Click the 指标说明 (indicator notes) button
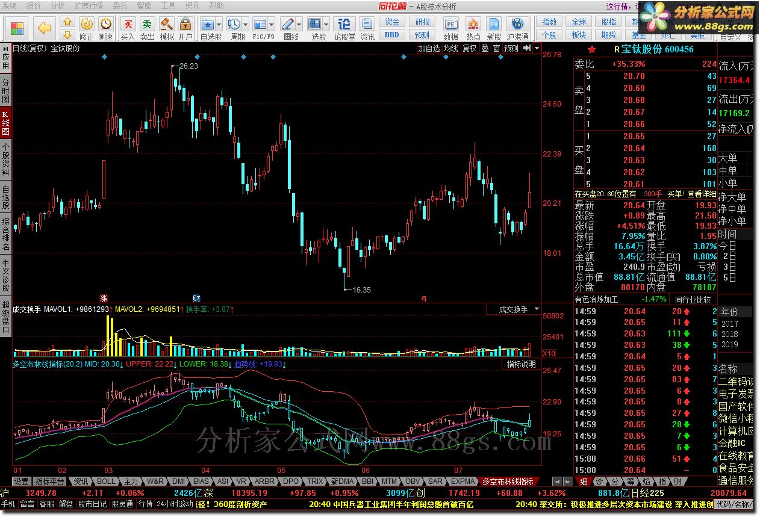 click(x=521, y=364)
